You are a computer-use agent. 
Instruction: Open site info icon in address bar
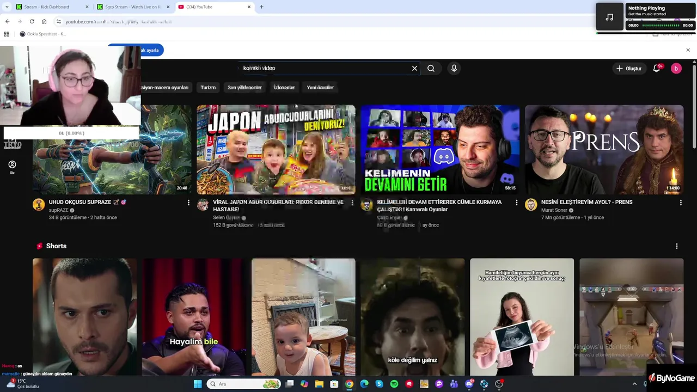[x=58, y=21]
